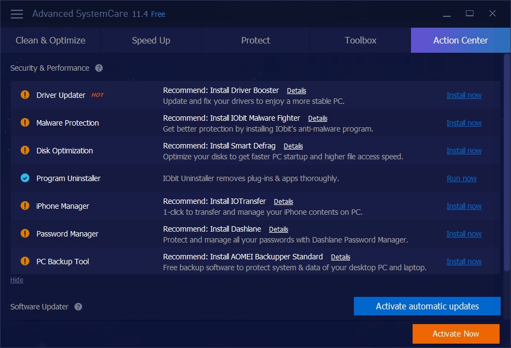Click the Disk Optimization label
The width and height of the screenshot is (511, 348).
pos(65,151)
